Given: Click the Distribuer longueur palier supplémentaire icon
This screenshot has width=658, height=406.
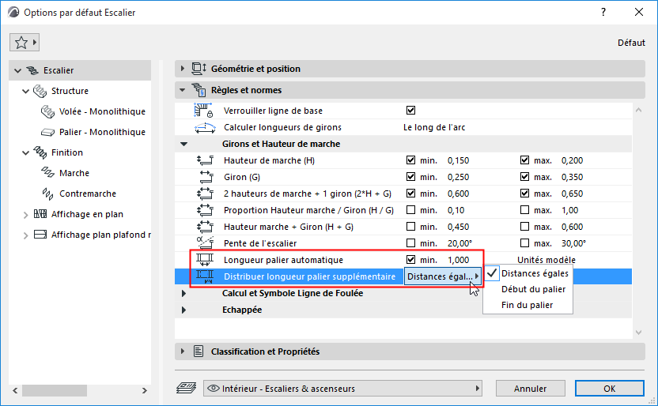Looking at the screenshot, I should pos(205,276).
